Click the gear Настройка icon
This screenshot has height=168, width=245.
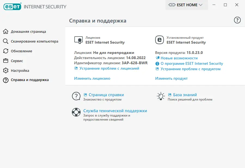click(6, 70)
